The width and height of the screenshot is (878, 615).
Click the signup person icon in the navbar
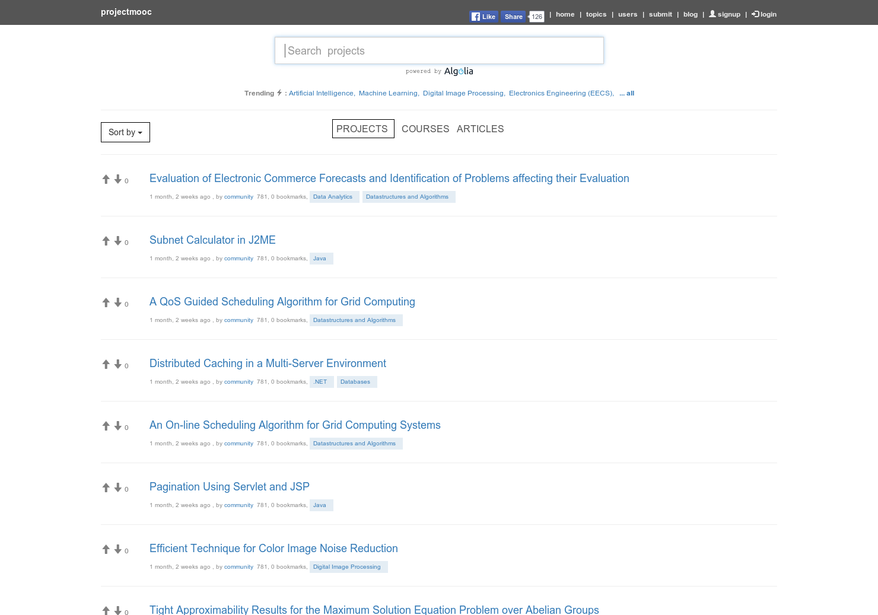click(x=712, y=14)
